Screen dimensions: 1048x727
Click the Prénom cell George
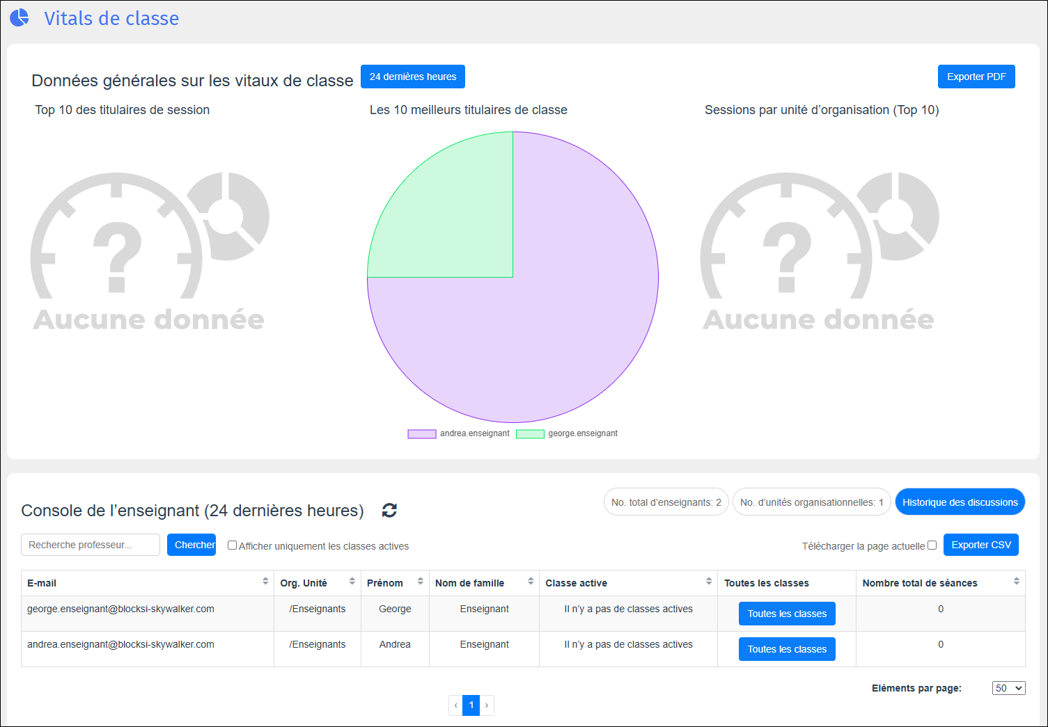(395, 614)
